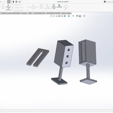This screenshot has height=113, width=113.
Task: Switch to the Simulace tab
Action: [24, 13]
